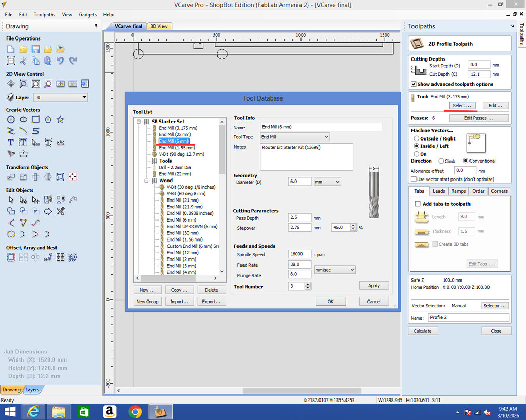Click the Weld Vectors icon

pos(11,211)
